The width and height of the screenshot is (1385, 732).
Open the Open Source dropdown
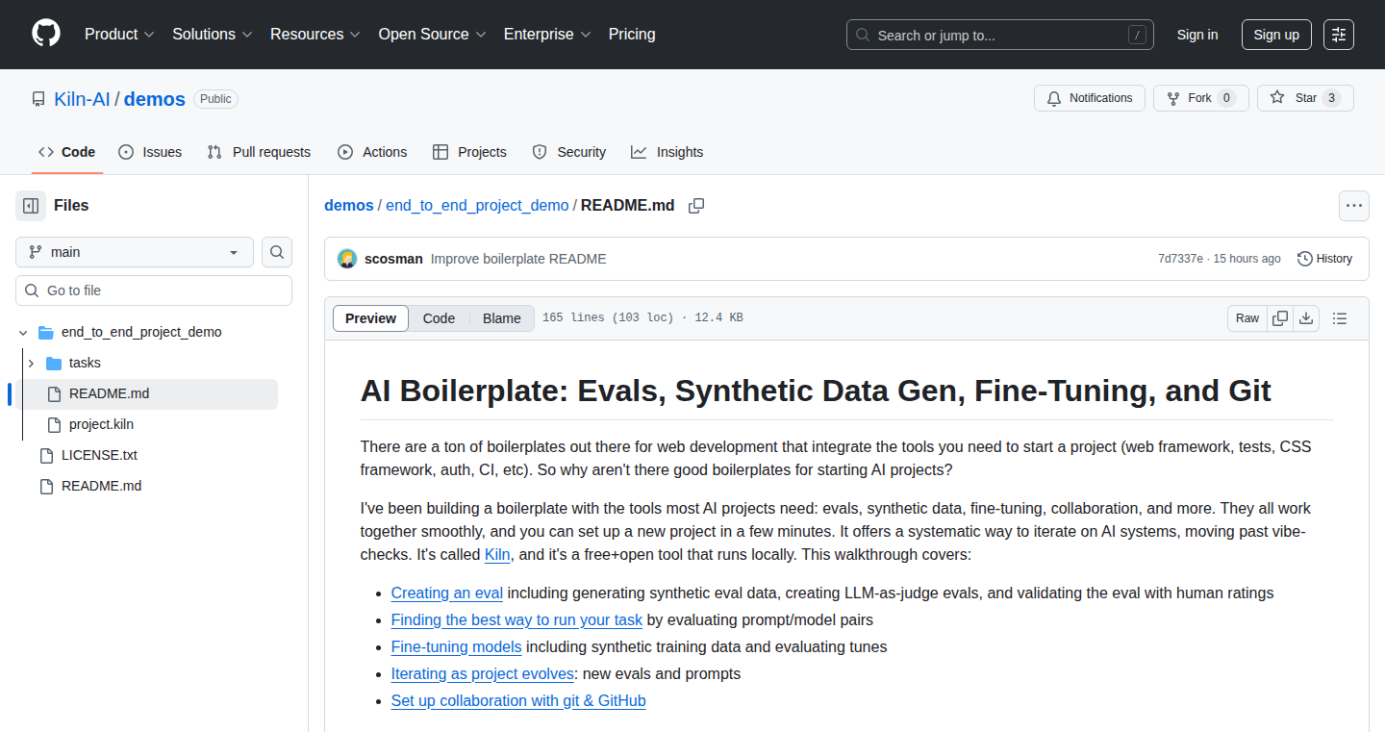(432, 35)
